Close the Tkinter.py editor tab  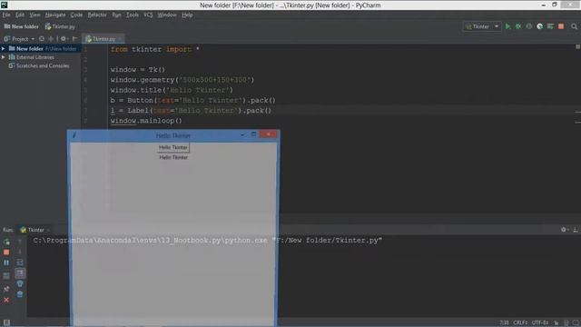coord(120,38)
